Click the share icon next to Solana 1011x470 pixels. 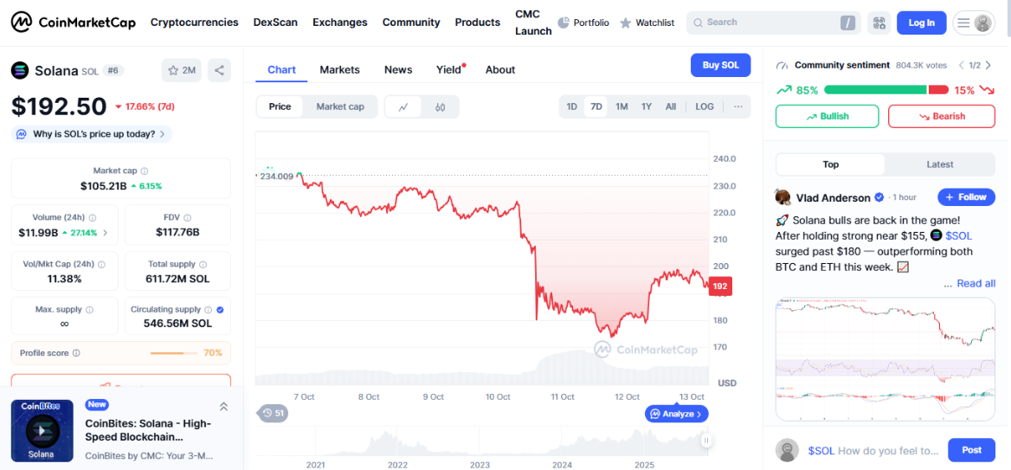pyautogui.click(x=219, y=70)
